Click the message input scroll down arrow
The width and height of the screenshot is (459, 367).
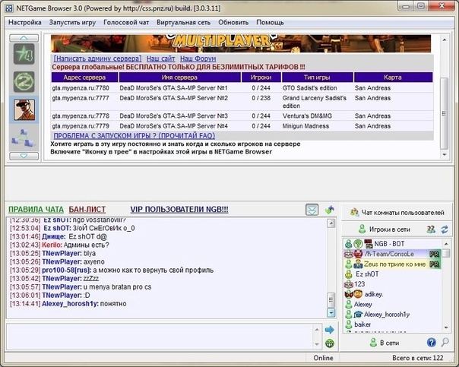click(x=317, y=344)
